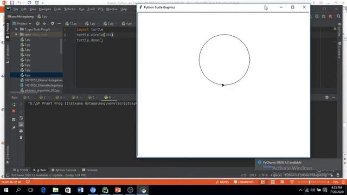This screenshot has height=195, width=347.
Task: Switch PowerPoint to Slide Sorter view
Action: (x=273, y=182)
